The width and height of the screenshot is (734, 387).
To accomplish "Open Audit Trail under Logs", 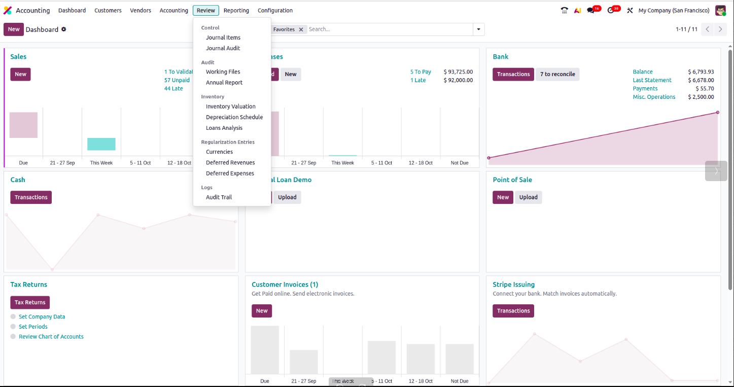I will 219,197.
